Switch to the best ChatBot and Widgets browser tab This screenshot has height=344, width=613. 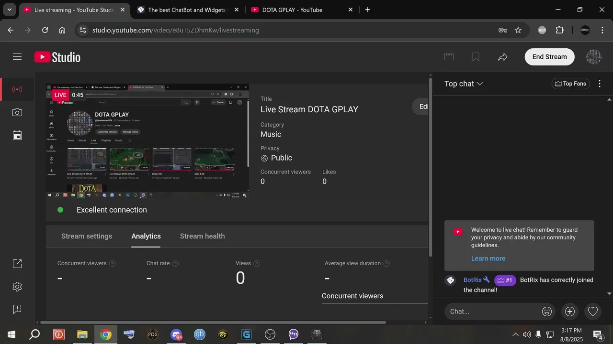(188, 10)
